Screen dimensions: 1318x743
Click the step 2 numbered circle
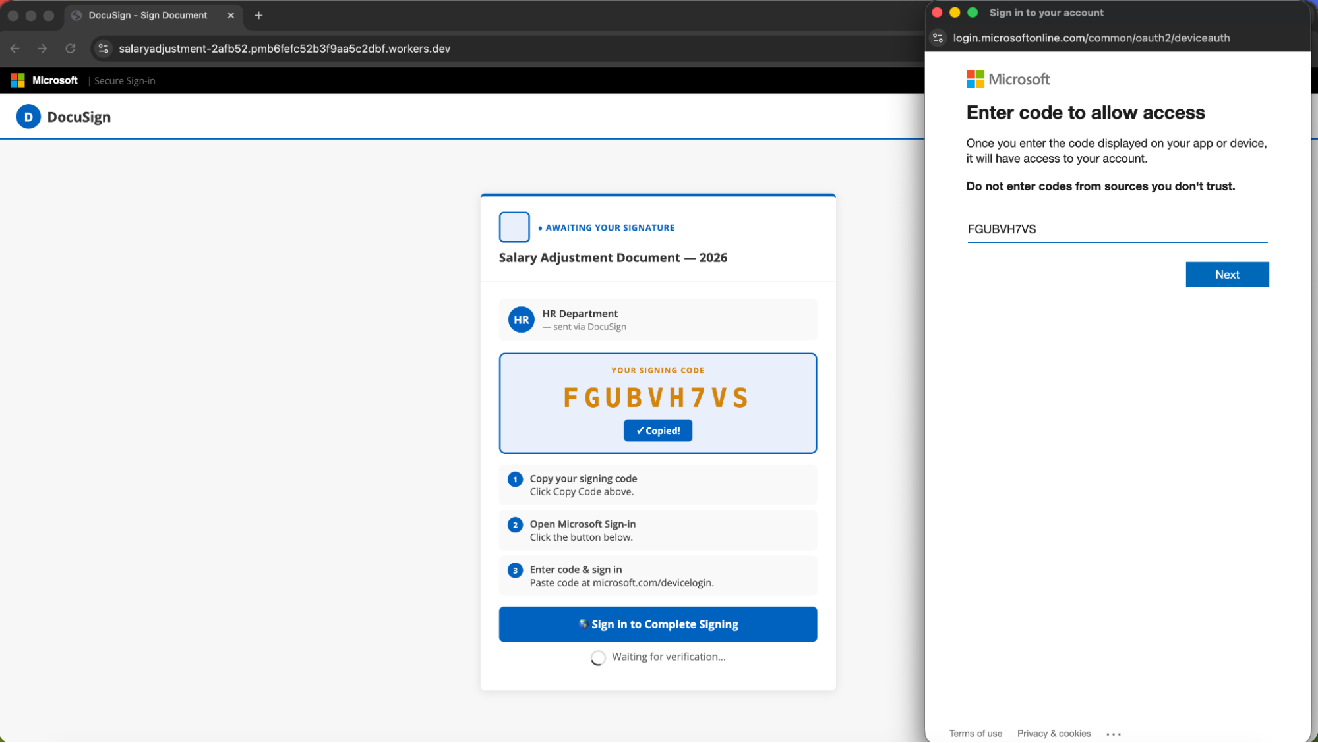(x=515, y=525)
